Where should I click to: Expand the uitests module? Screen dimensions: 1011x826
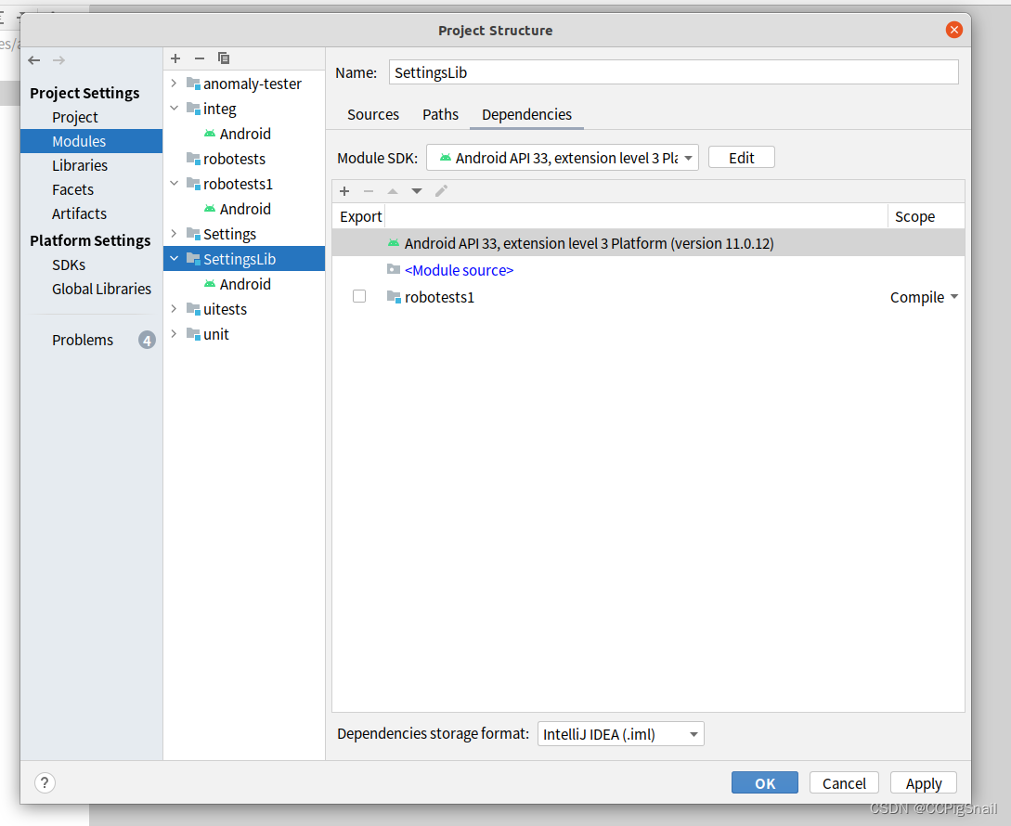[x=174, y=309]
